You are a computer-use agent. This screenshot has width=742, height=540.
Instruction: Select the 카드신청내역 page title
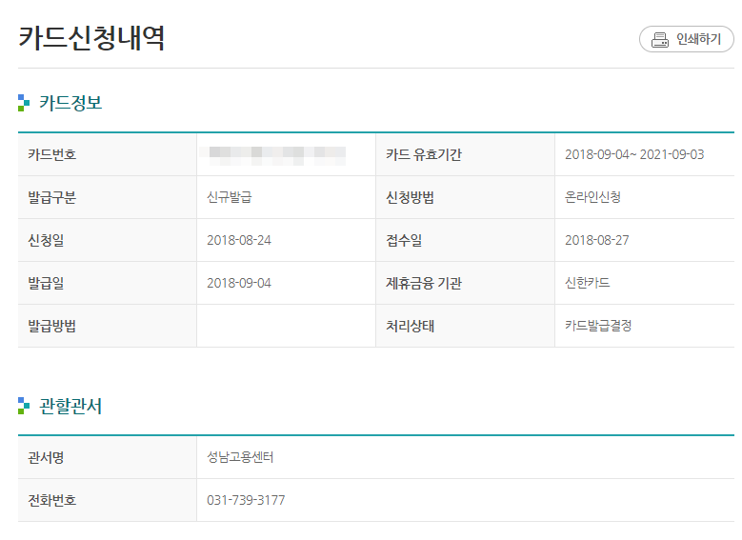(x=92, y=37)
